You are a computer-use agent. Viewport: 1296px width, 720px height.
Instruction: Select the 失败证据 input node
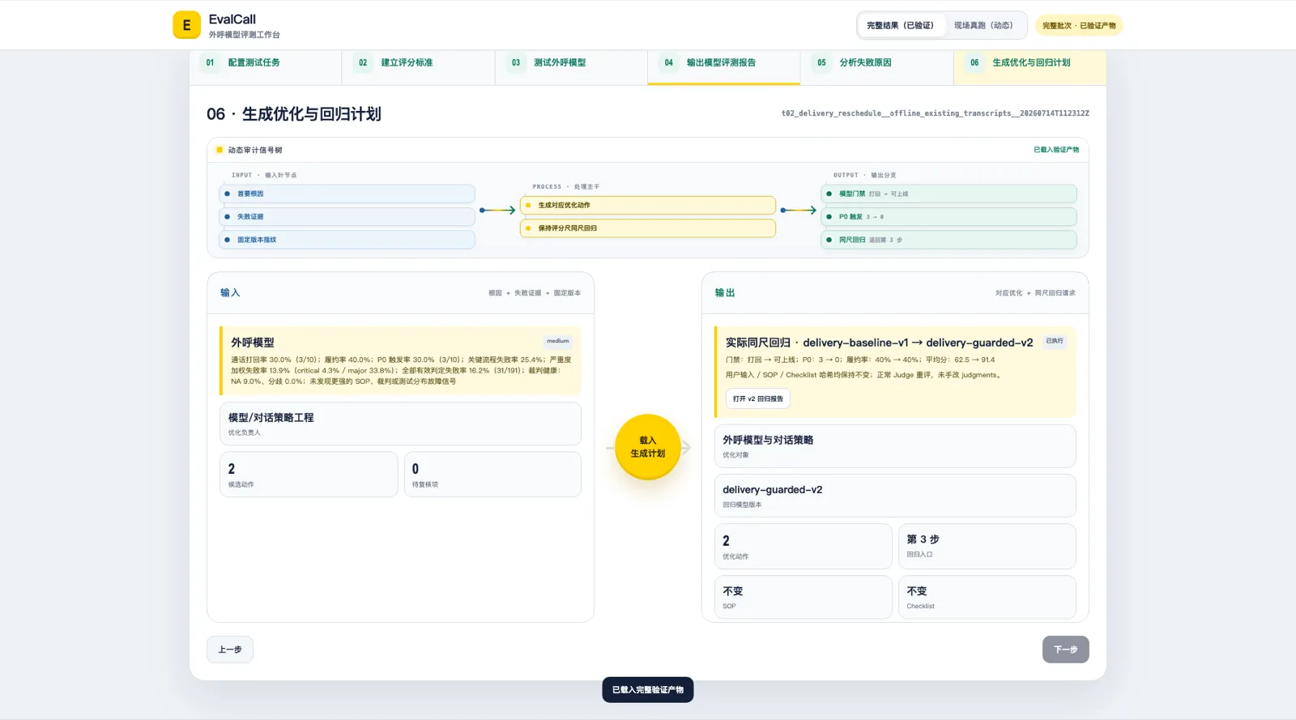pos(347,216)
